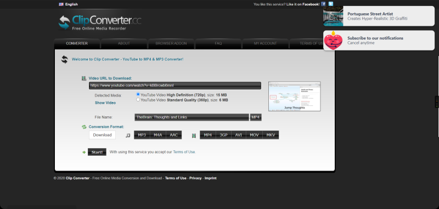This screenshot has width=439, height=209.
Task: Click the Start! button
Action: pyautogui.click(x=97, y=152)
